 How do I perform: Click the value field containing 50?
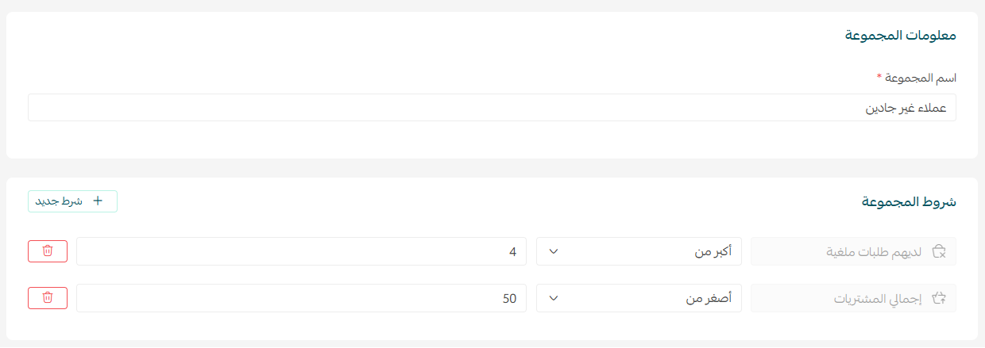[301, 298]
